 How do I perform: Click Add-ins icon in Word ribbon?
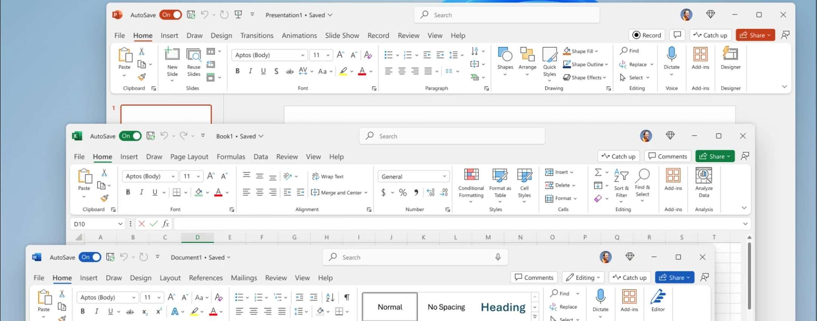pyautogui.click(x=629, y=297)
